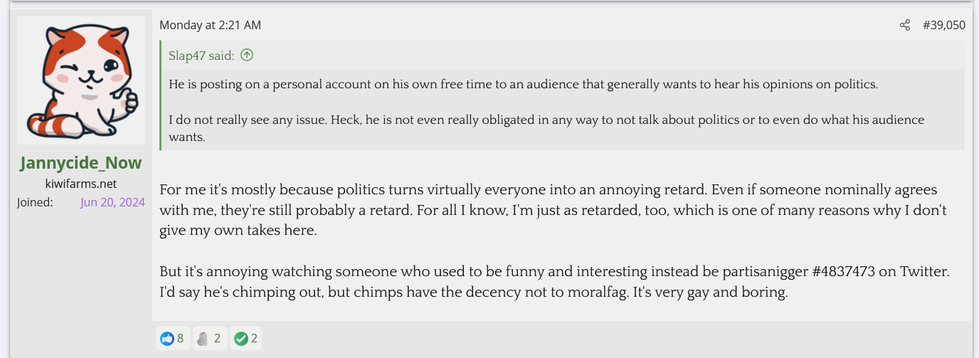Click the trash can reaction icon
979x358 pixels.
coord(203,338)
